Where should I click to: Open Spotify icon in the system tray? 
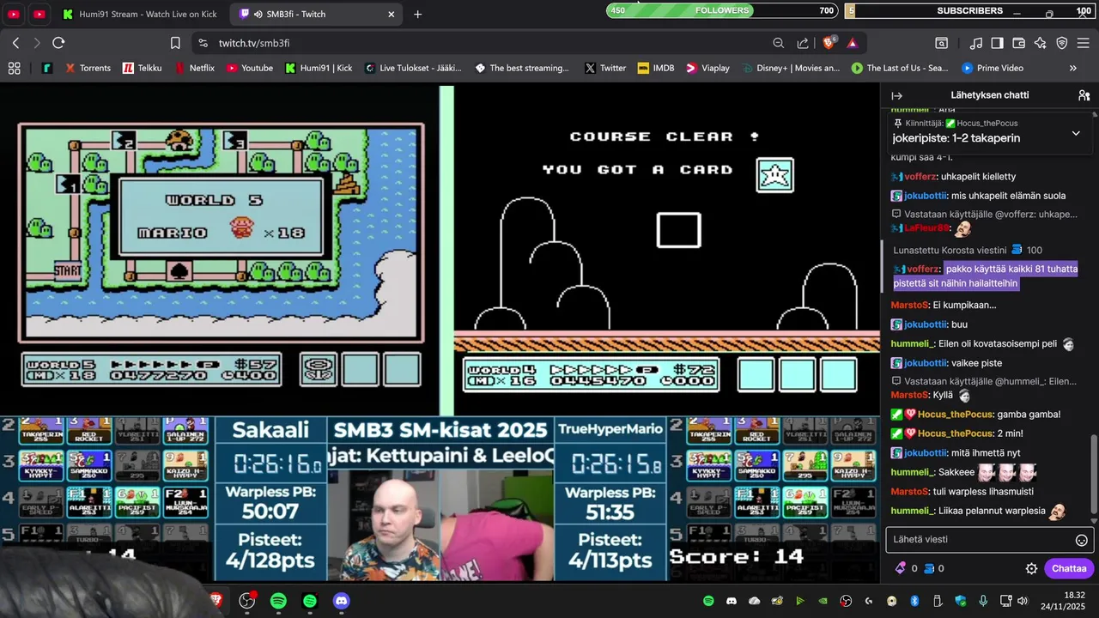point(708,601)
